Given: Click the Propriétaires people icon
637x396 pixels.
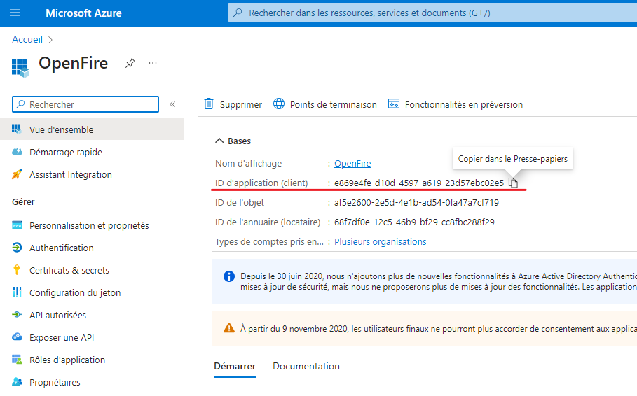Looking at the screenshot, I should (17, 382).
